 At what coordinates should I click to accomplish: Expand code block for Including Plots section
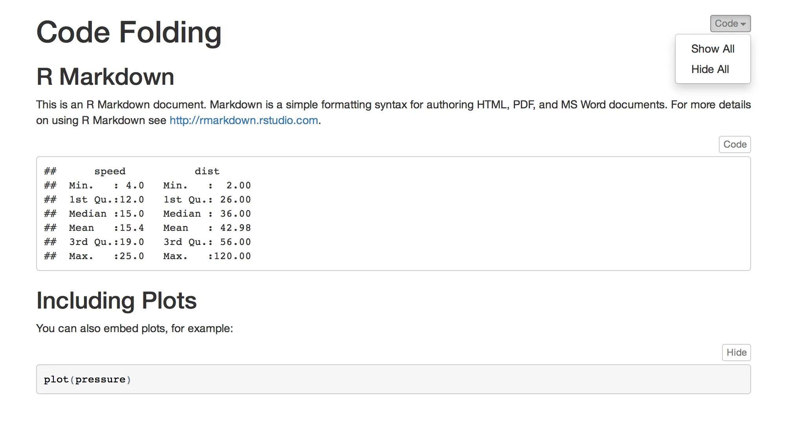pos(737,352)
